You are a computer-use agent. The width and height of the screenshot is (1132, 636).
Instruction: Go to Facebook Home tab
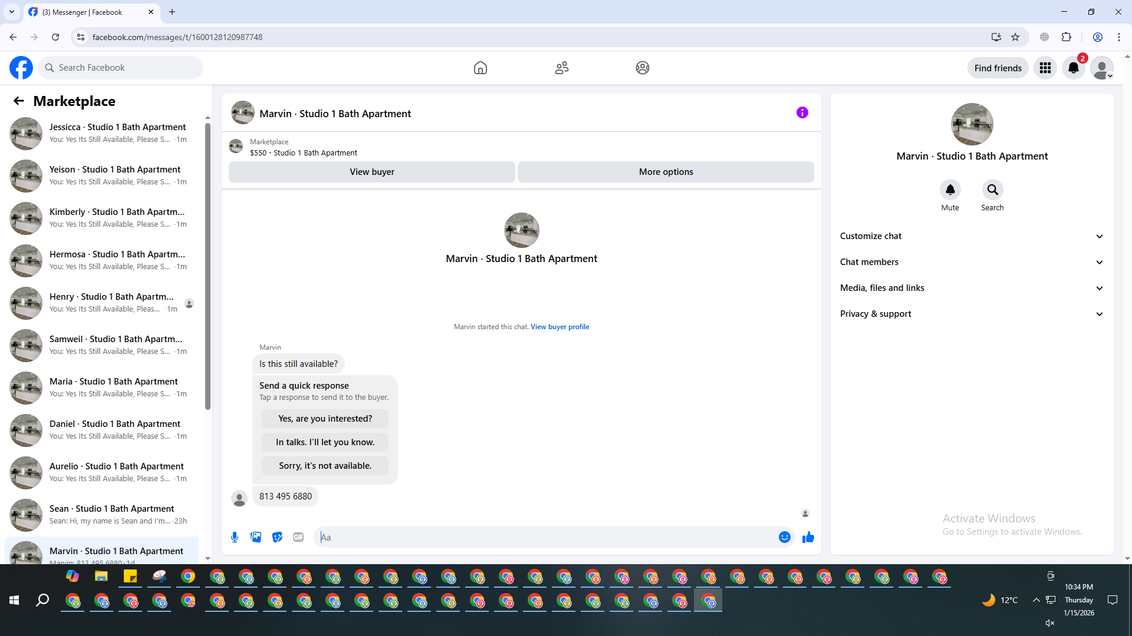pyautogui.click(x=480, y=68)
